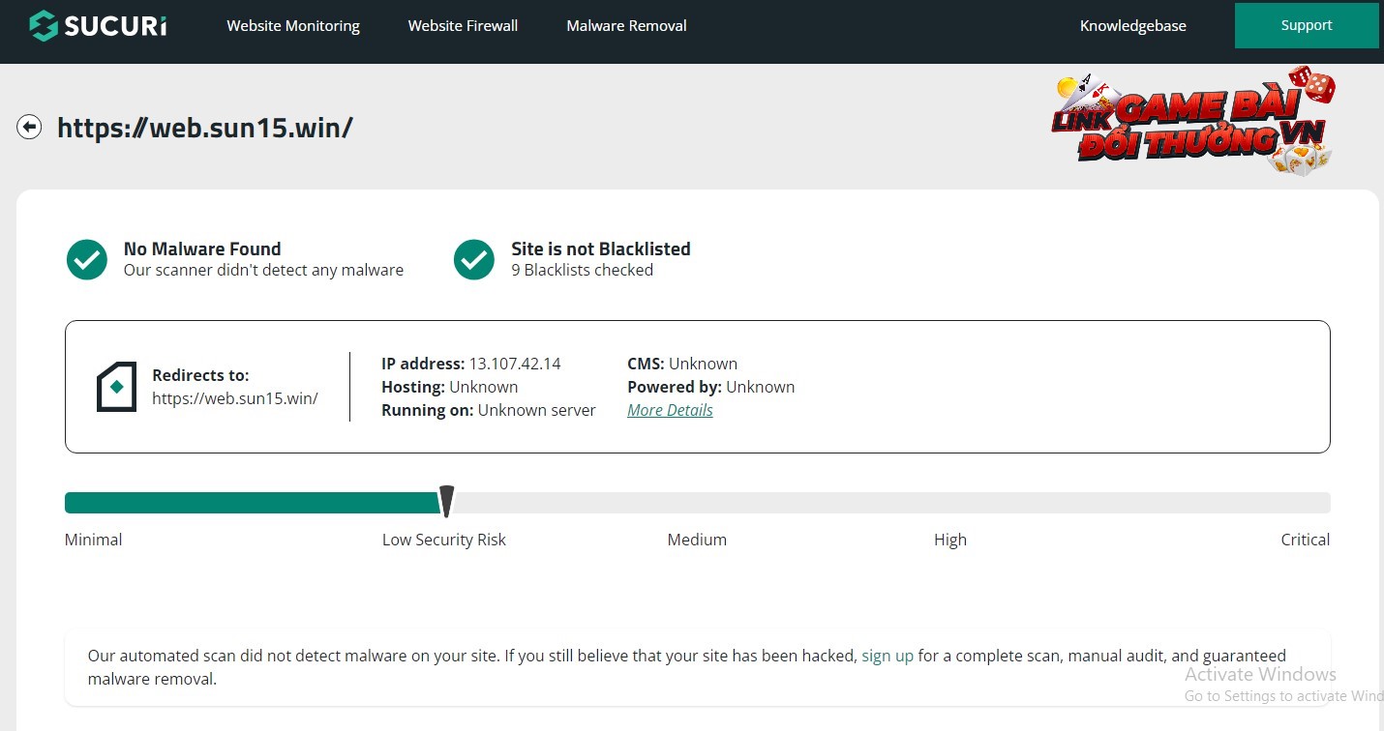The image size is (1384, 731).
Task: Open Website Firewall menu item
Action: (x=463, y=26)
